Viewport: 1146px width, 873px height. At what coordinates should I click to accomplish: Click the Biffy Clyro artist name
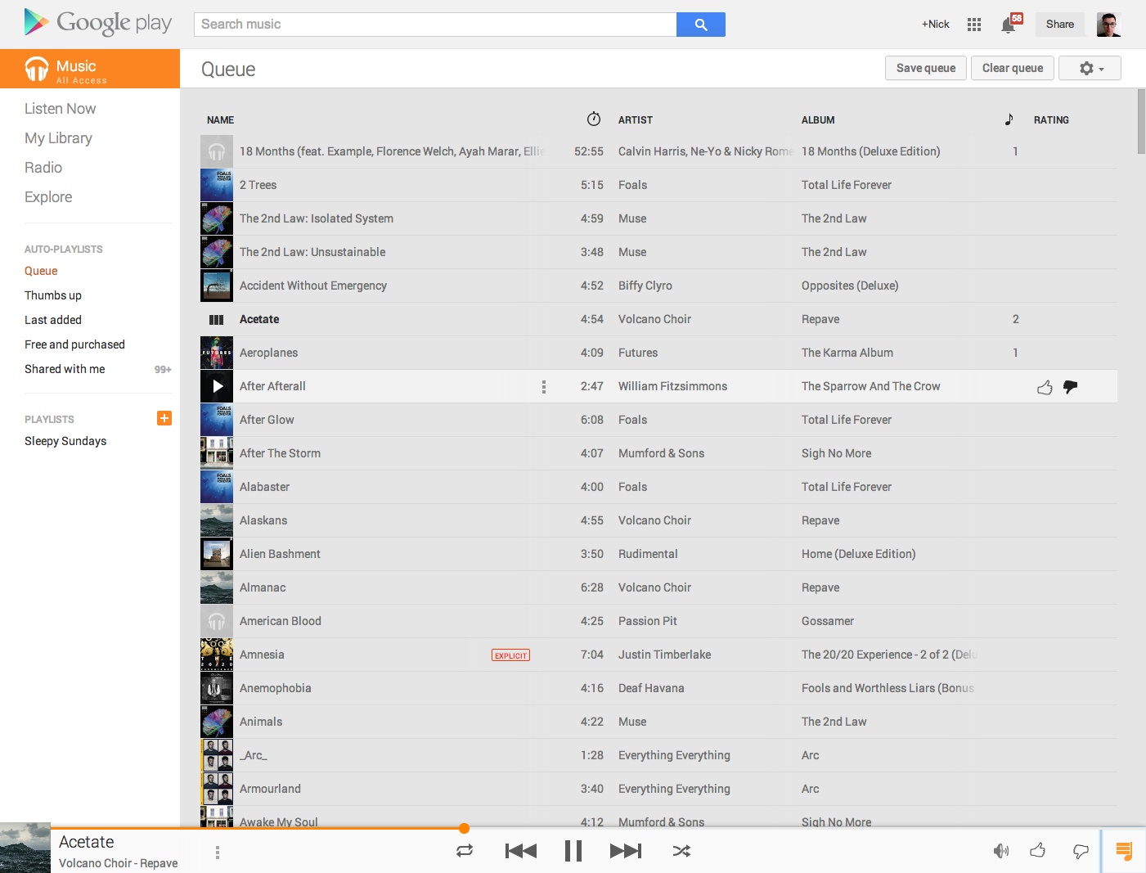pos(645,286)
